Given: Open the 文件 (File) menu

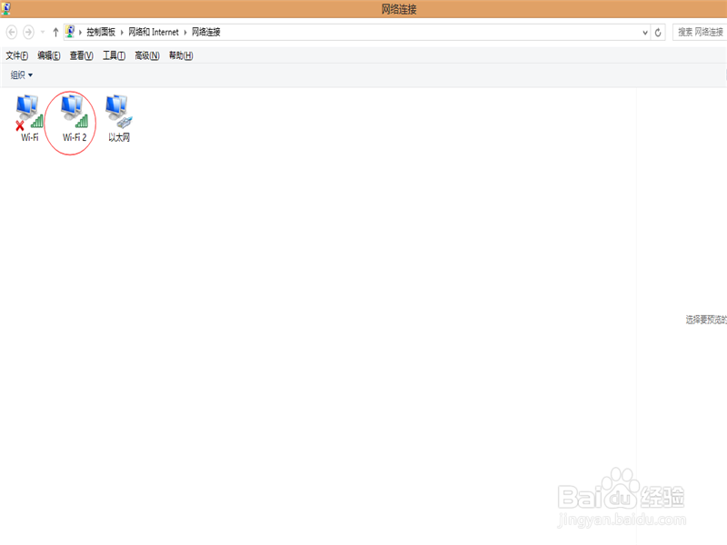Looking at the screenshot, I should pyautogui.click(x=16, y=54).
